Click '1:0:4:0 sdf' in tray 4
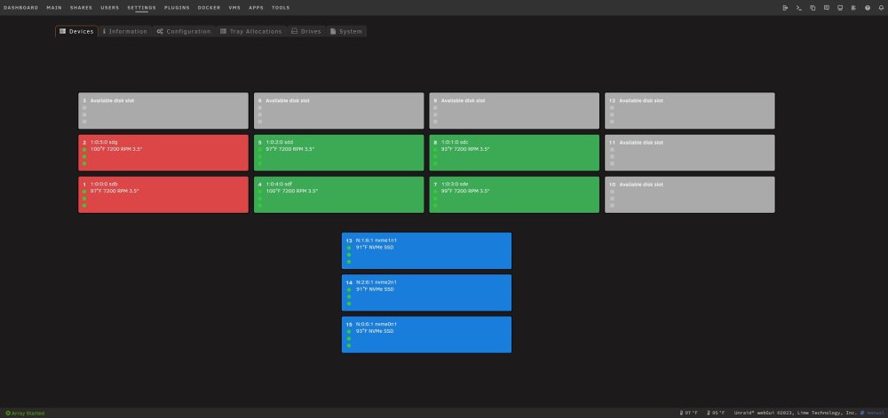888x418 pixels. (x=279, y=185)
